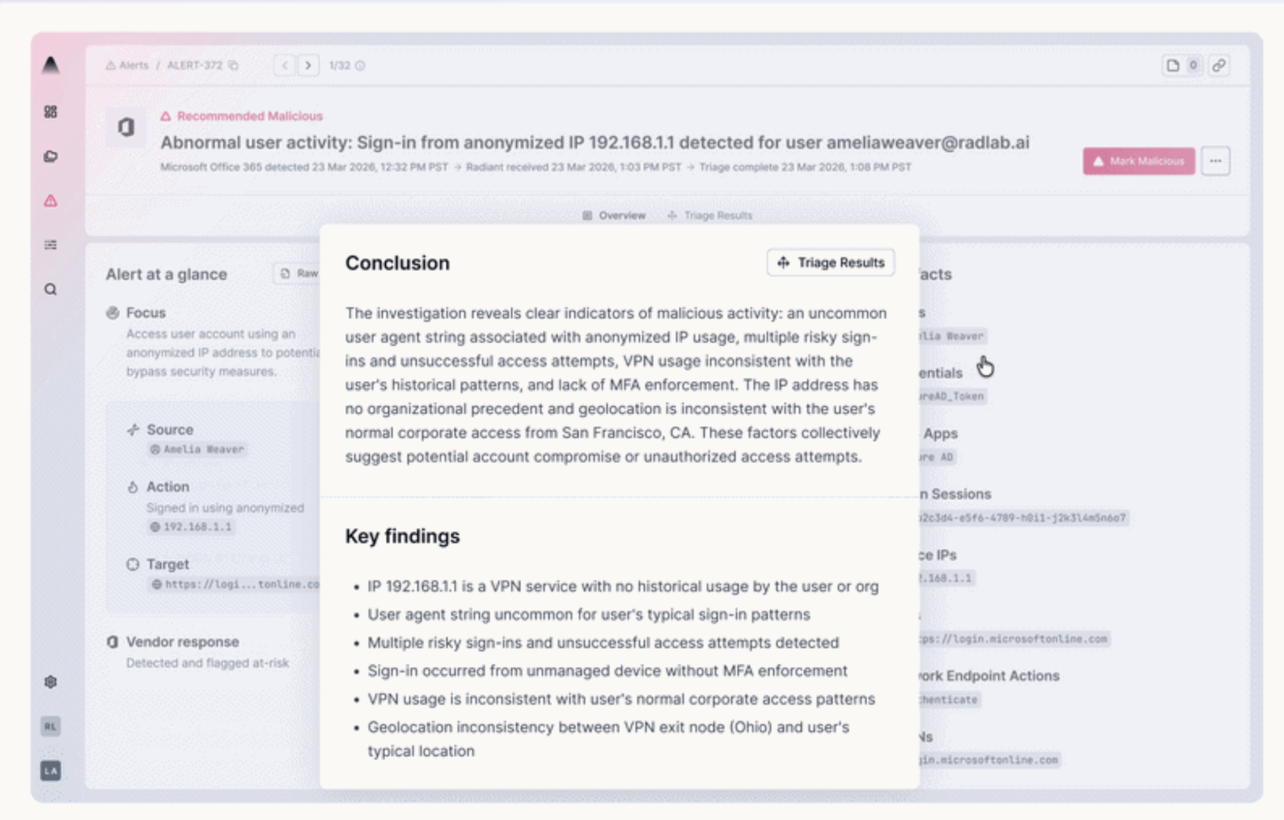Switch to the Triage Results tab
The image size is (1284, 820).
coord(709,216)
